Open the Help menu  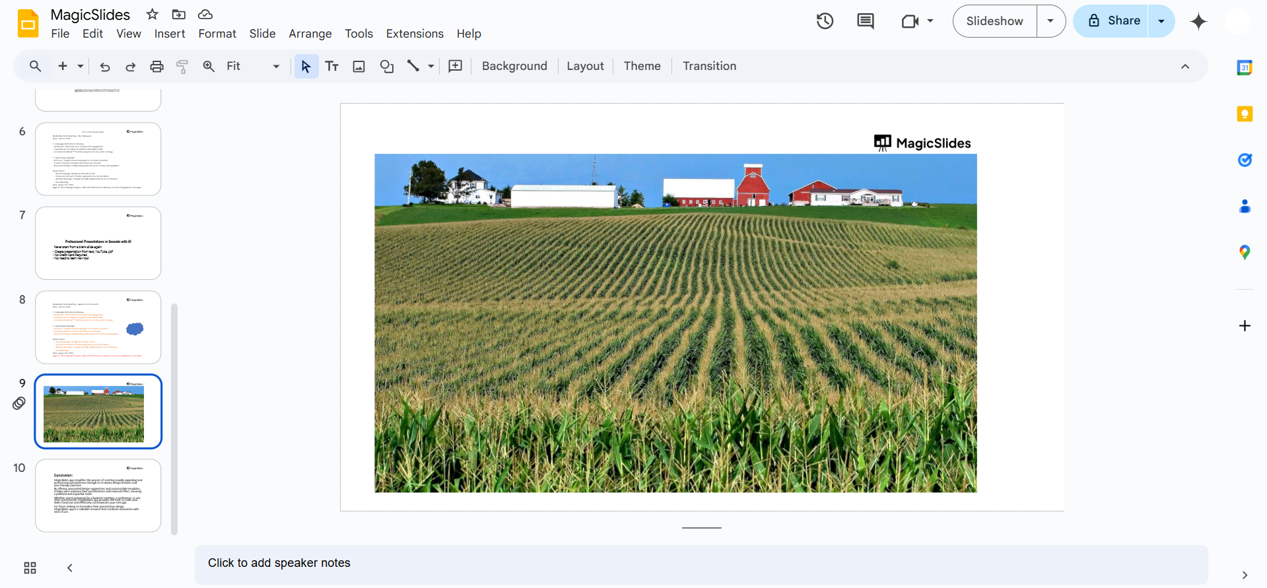click(x=469, y=34)
